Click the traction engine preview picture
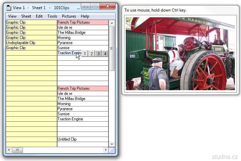 180,54
